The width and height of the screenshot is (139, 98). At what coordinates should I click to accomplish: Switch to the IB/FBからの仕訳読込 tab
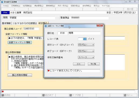tap(25, 23)
